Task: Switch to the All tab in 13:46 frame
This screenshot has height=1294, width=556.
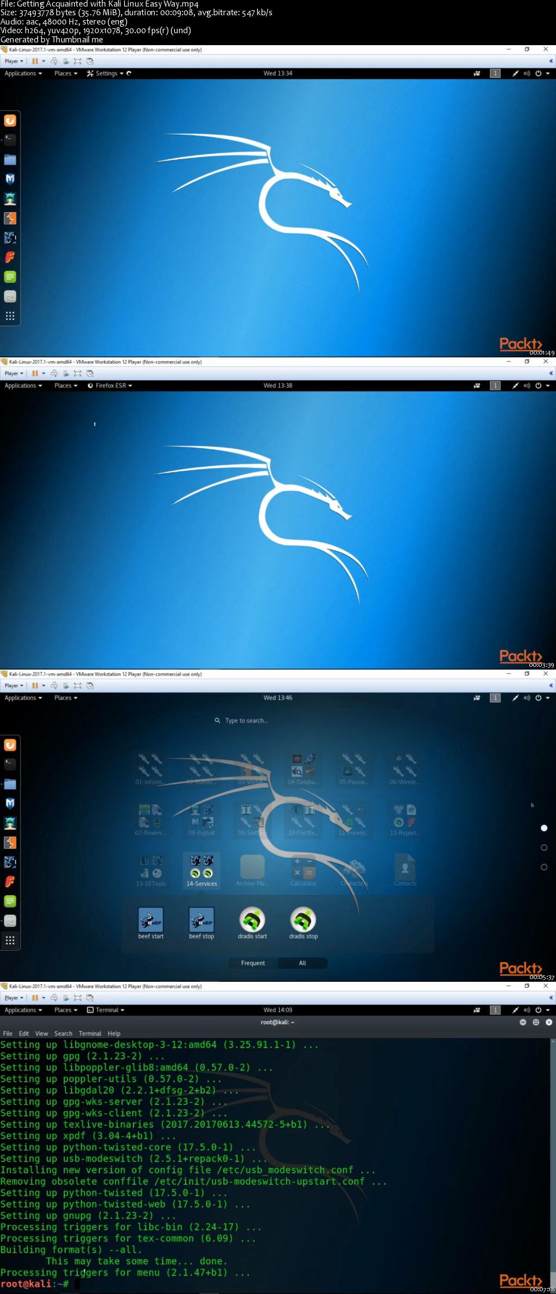Action: click(302, 963)
